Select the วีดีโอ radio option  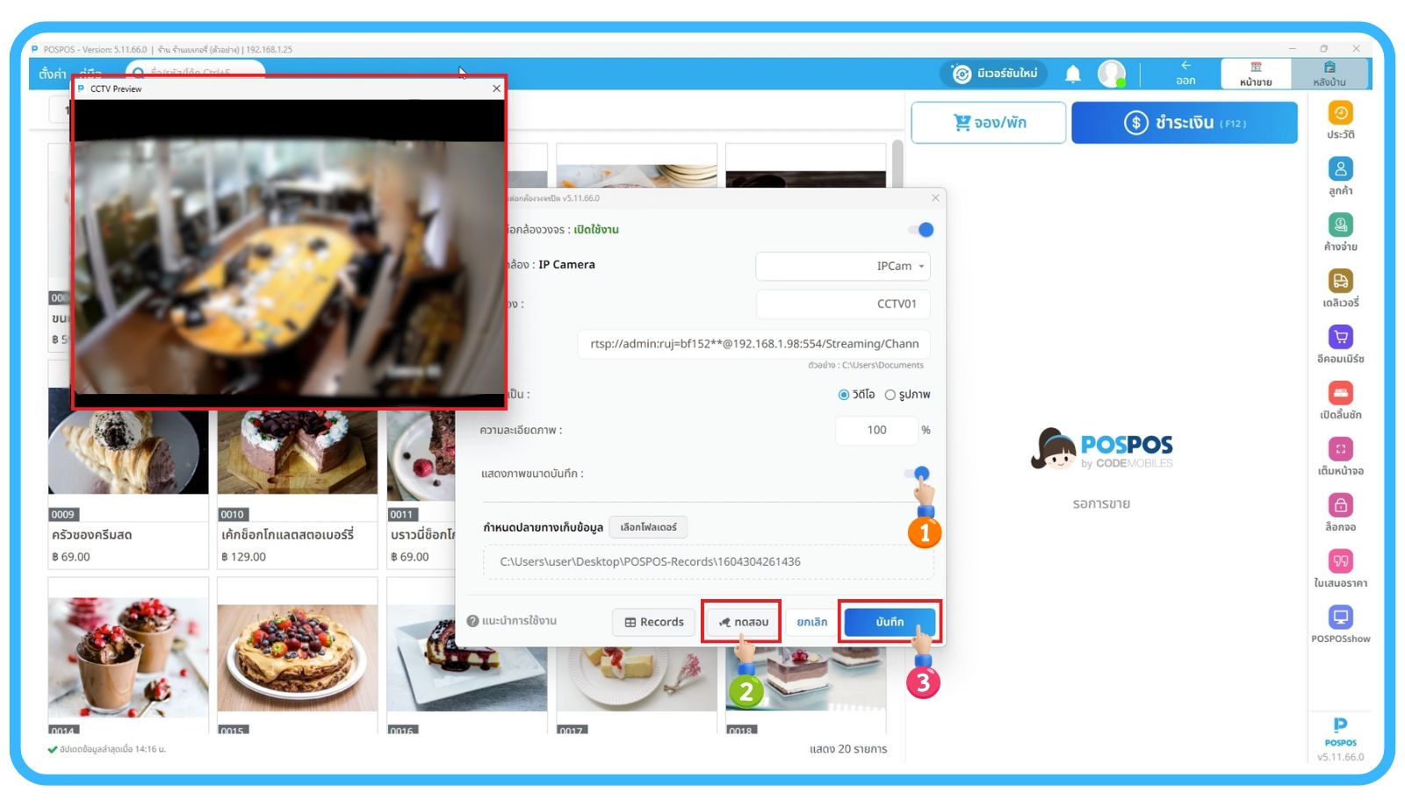(844, 395)
